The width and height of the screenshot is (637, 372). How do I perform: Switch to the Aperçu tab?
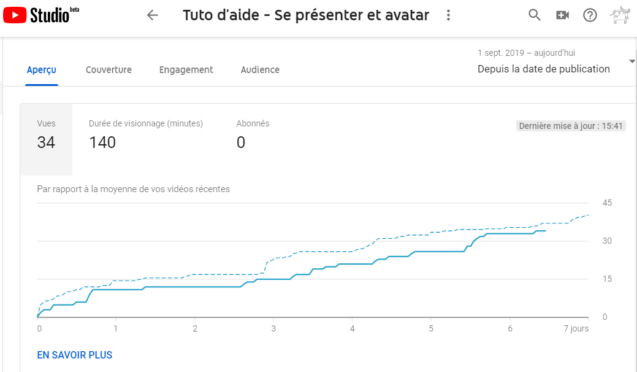click(x=42, y=70)
